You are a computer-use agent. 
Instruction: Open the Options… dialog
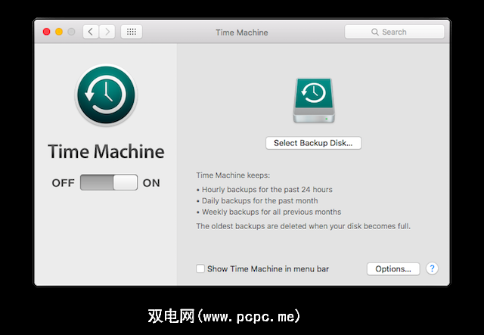tap(393, 269)
